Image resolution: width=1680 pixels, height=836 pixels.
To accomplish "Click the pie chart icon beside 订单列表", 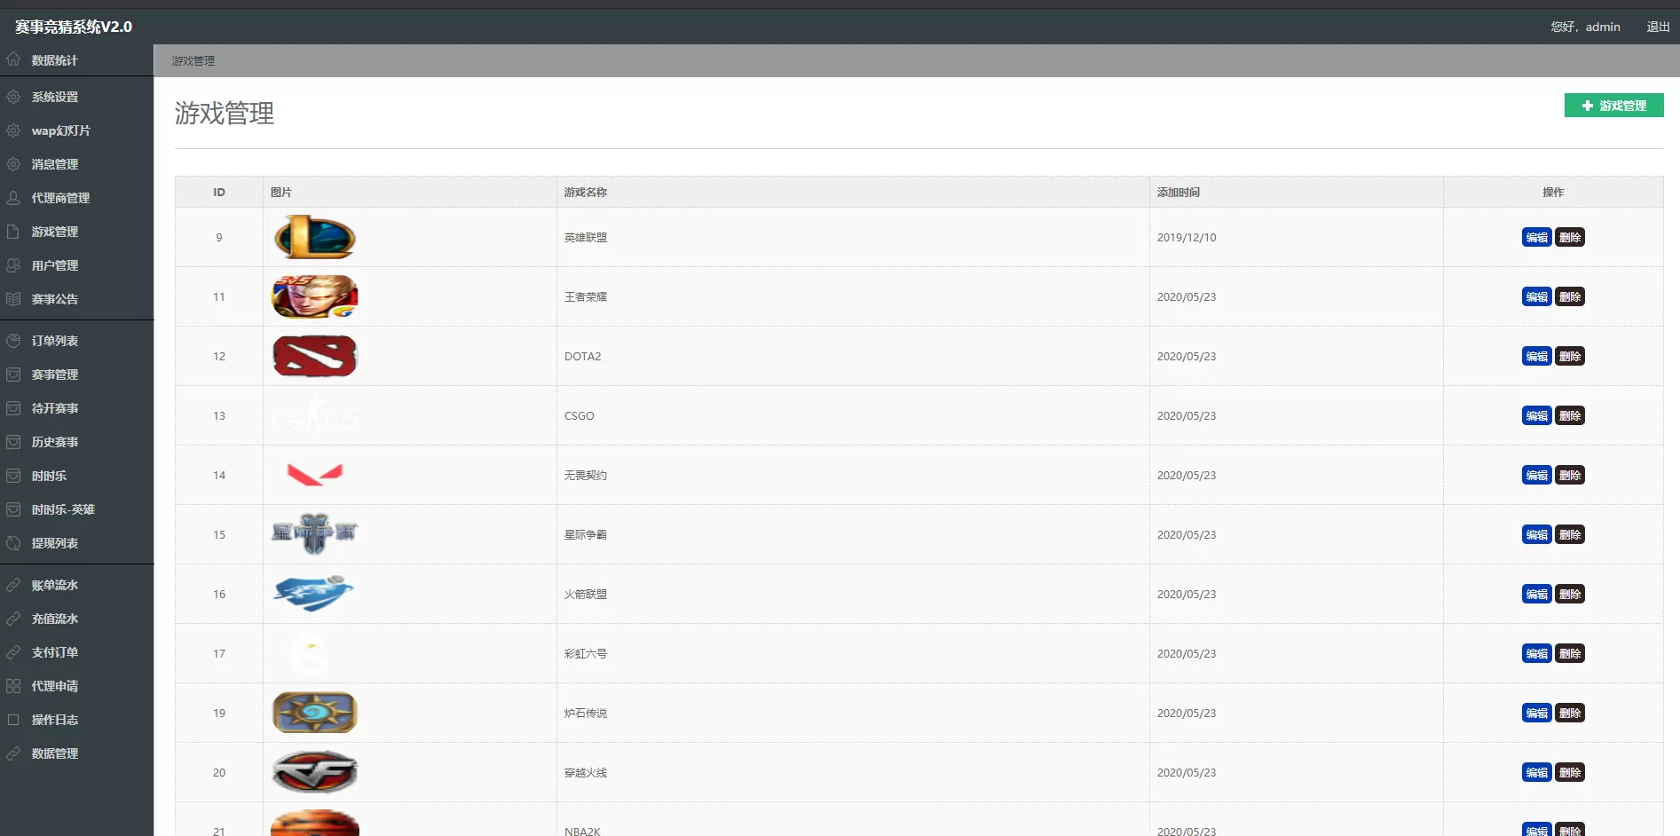I will (x=13, y=341).
